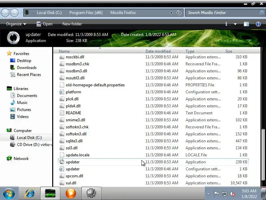Launch Internet Explorer from the taskbar
The height and width of the screenshot is (200, 266).
tap(30, 193)
